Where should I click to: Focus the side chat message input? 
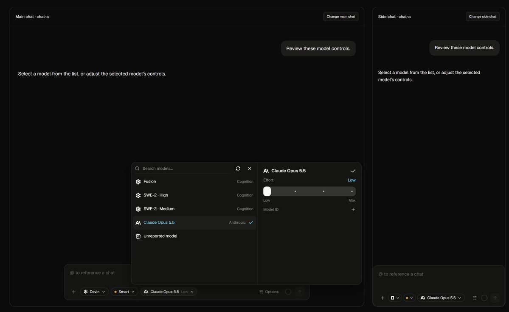(439, 274)
